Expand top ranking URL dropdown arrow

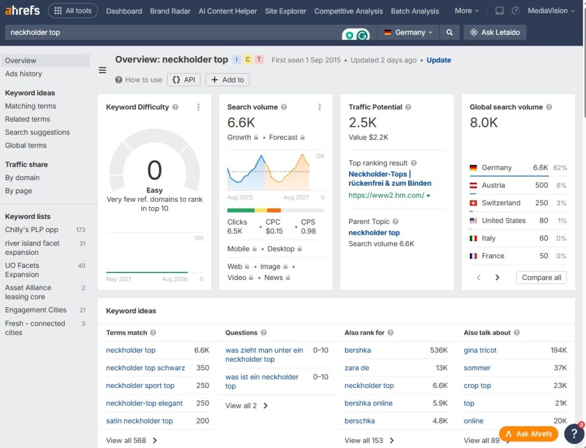pos(428,195)
